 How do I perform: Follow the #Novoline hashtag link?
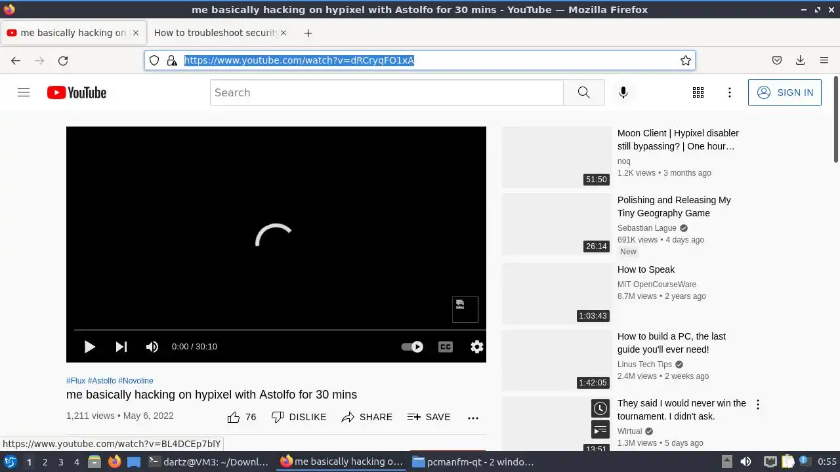pos(136,381)
